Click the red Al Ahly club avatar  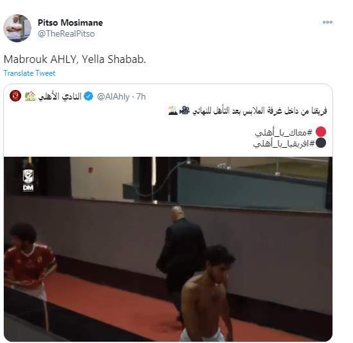coord(15,96)
